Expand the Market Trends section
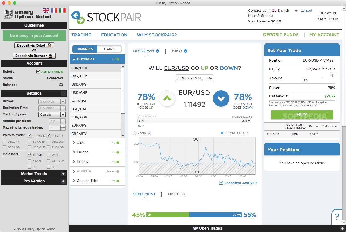 click(63, 174)
